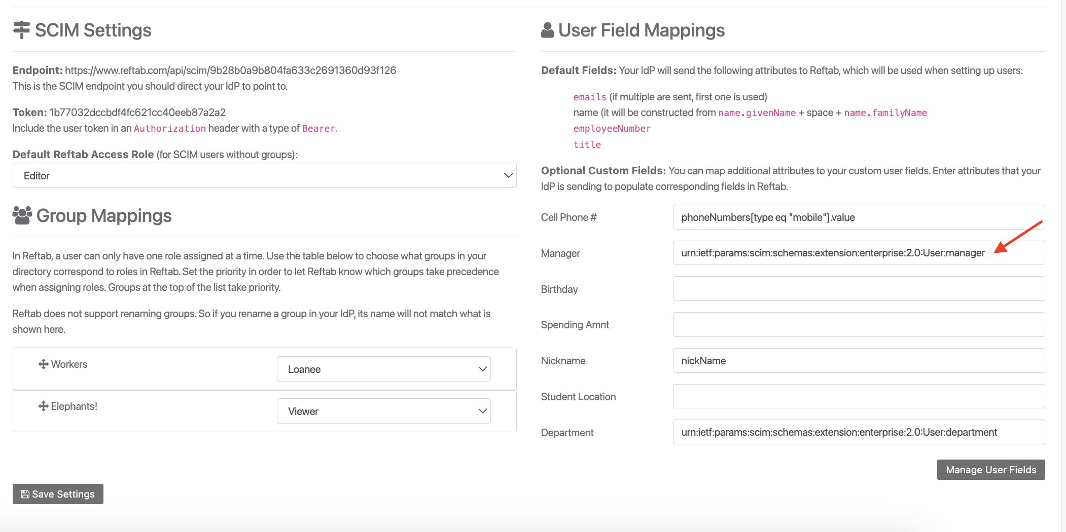1066x532 pixels.
Task: Click the drag handle icon for Workers
Action: [x=43, y=364]
